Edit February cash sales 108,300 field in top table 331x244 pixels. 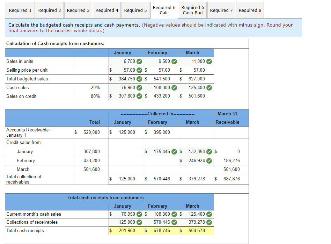click(x=162, y=87)
